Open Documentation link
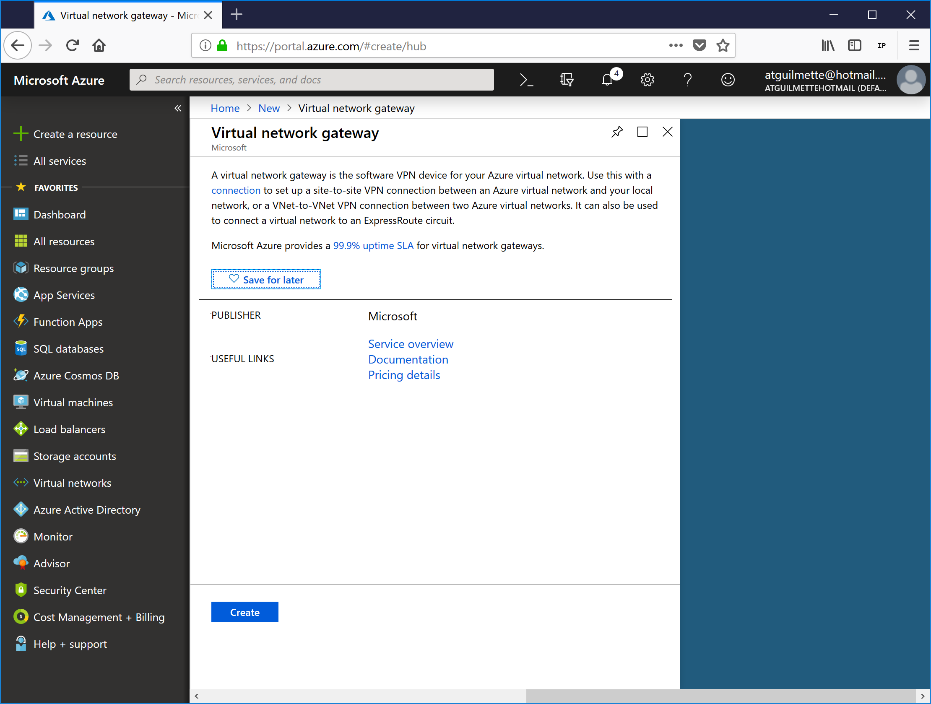This screenshot has width=931, height=704. (x=408, y=359)
